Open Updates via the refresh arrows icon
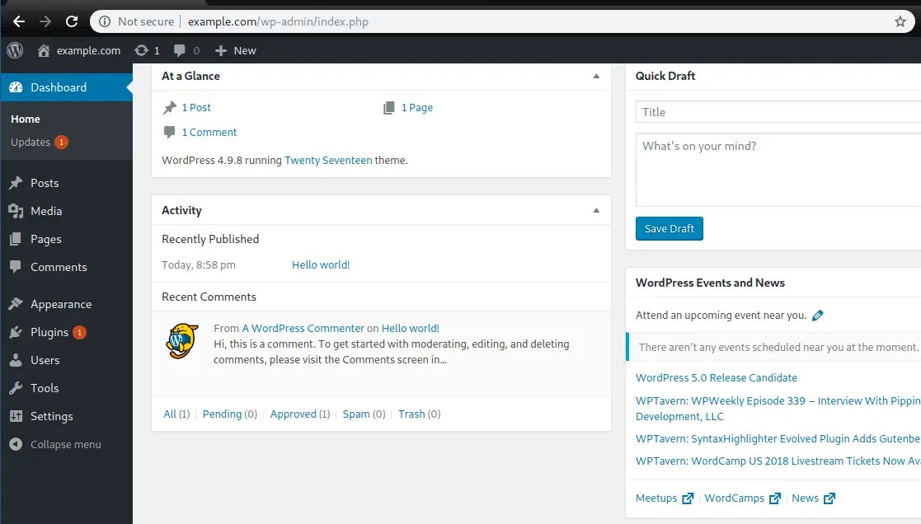The image size is (921, 524). pyautogui.click(x=143, y=50)
